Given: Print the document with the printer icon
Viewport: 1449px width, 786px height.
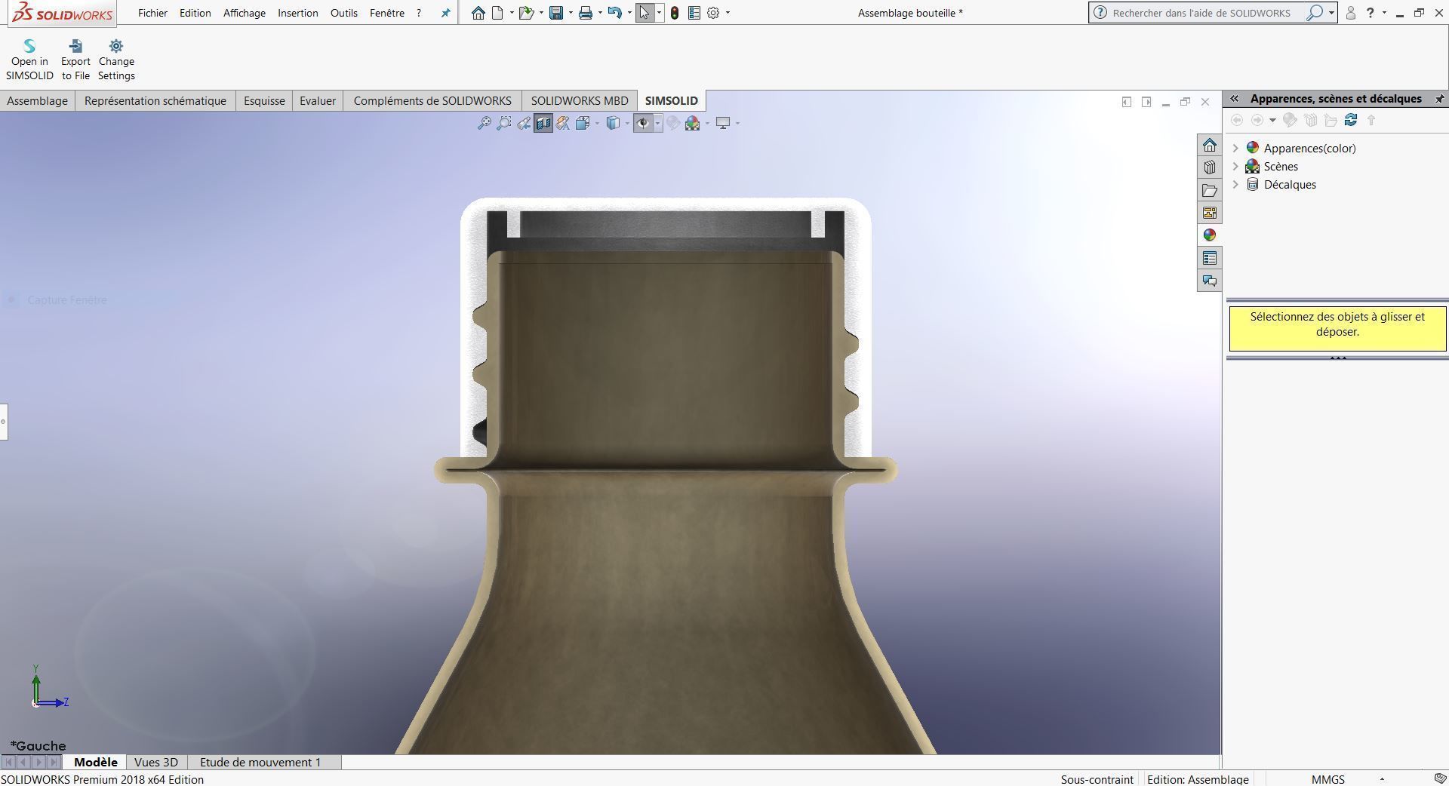Looking at the screenshot, I should [585, 13].
